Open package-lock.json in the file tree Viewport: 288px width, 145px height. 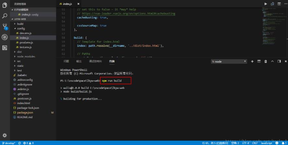pos(33,108)
